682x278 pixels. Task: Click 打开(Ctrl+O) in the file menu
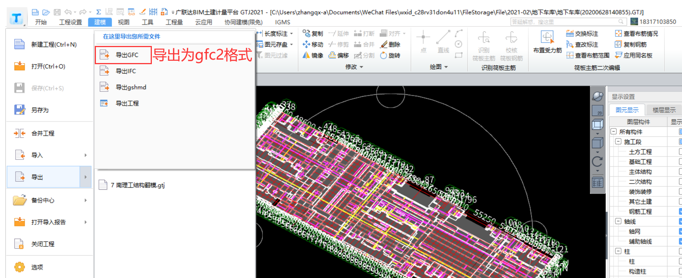[49, 66]
